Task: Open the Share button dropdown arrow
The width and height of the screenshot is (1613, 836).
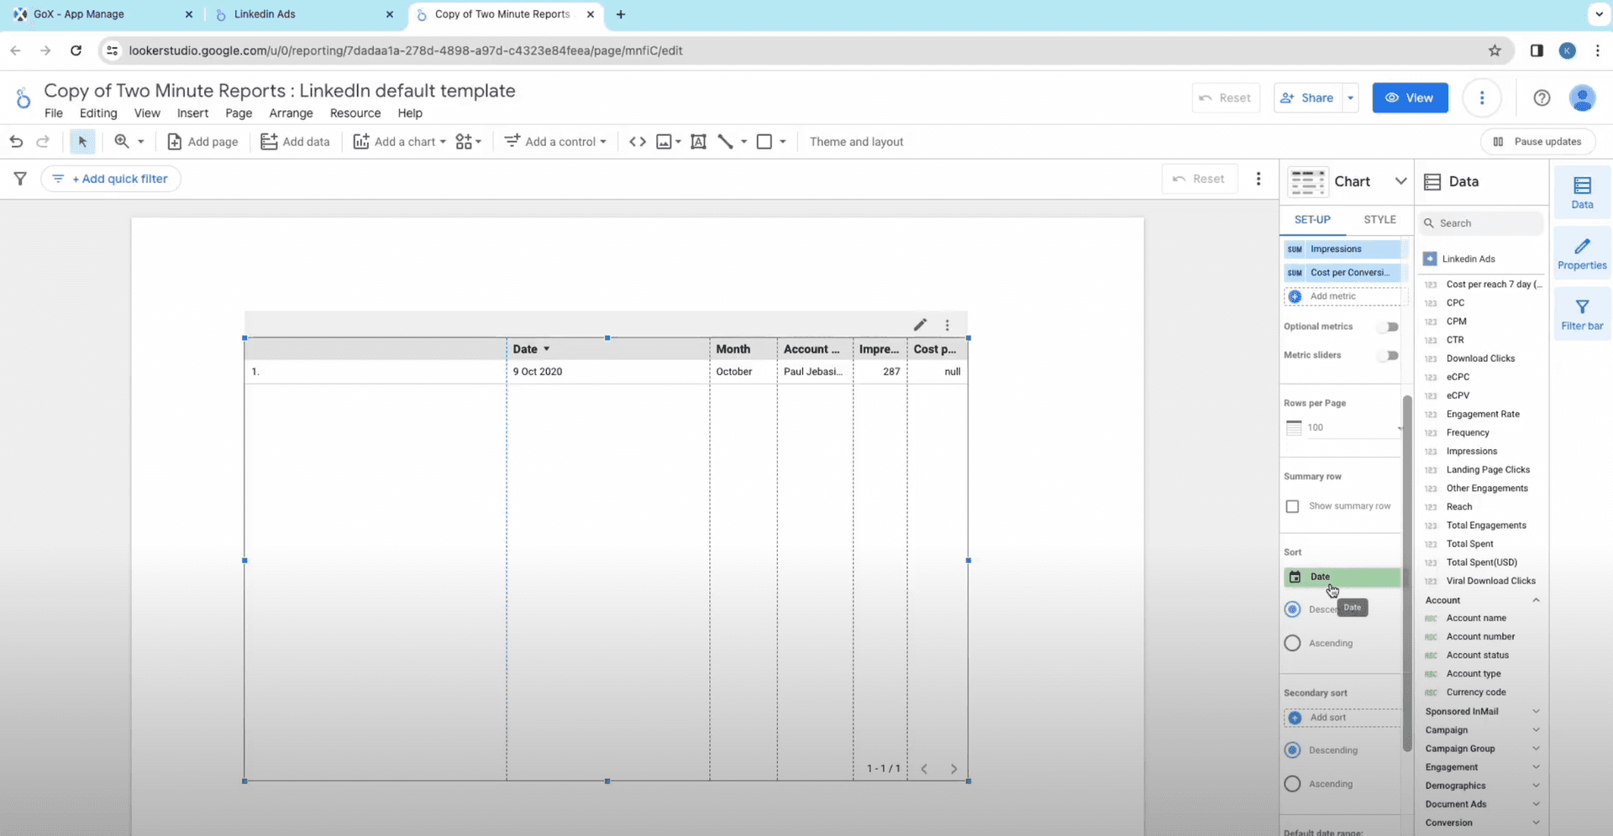Action: tap(1350, 98)
